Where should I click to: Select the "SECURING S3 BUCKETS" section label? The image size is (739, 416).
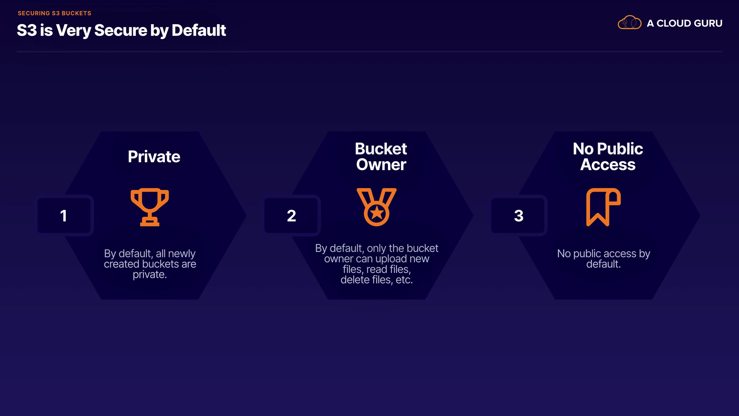tap(54, 13)
